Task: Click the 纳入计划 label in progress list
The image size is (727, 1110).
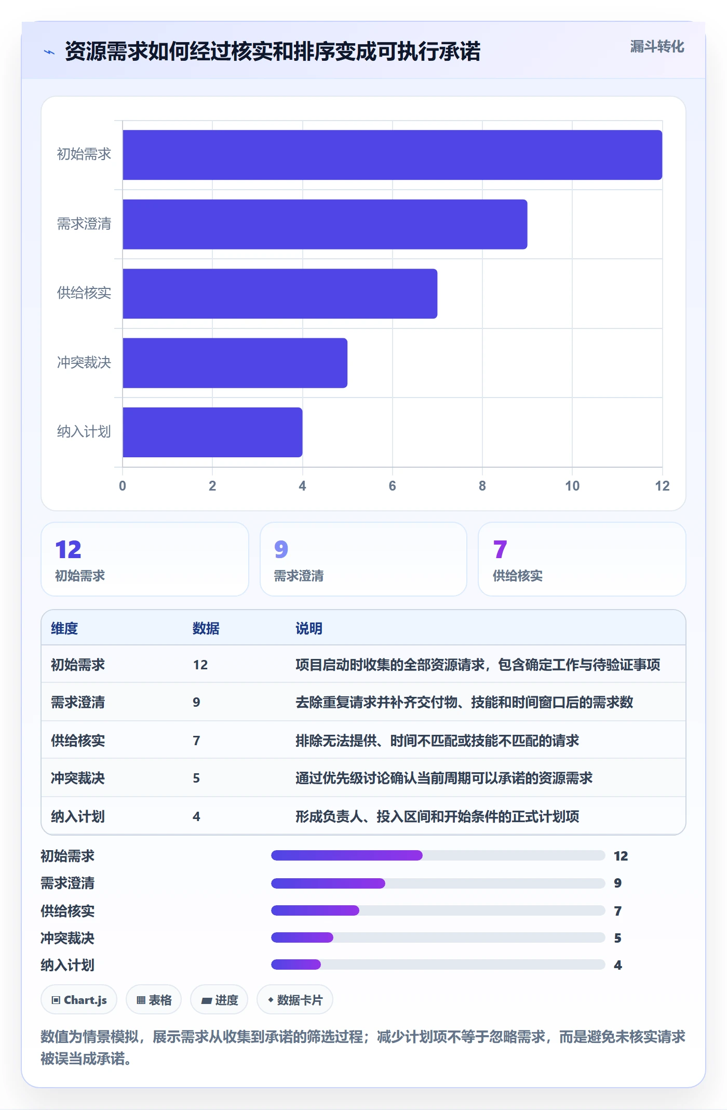Action: coord(68,965)
